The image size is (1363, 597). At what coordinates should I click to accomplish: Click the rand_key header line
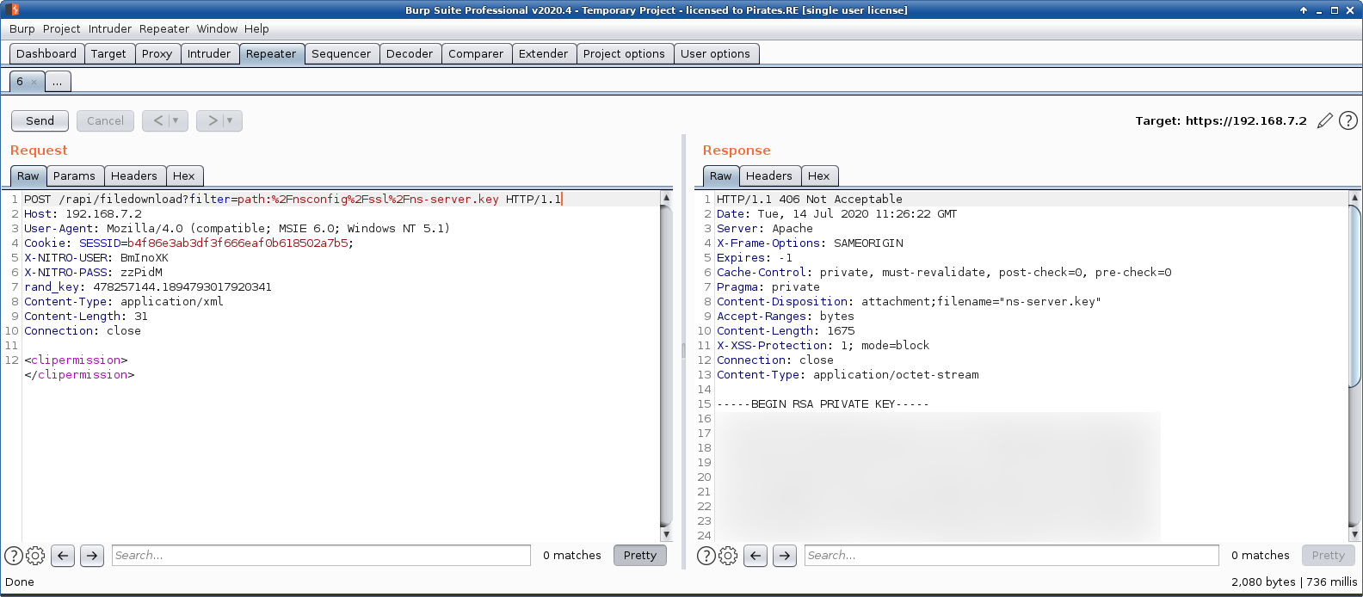point(148,287)
